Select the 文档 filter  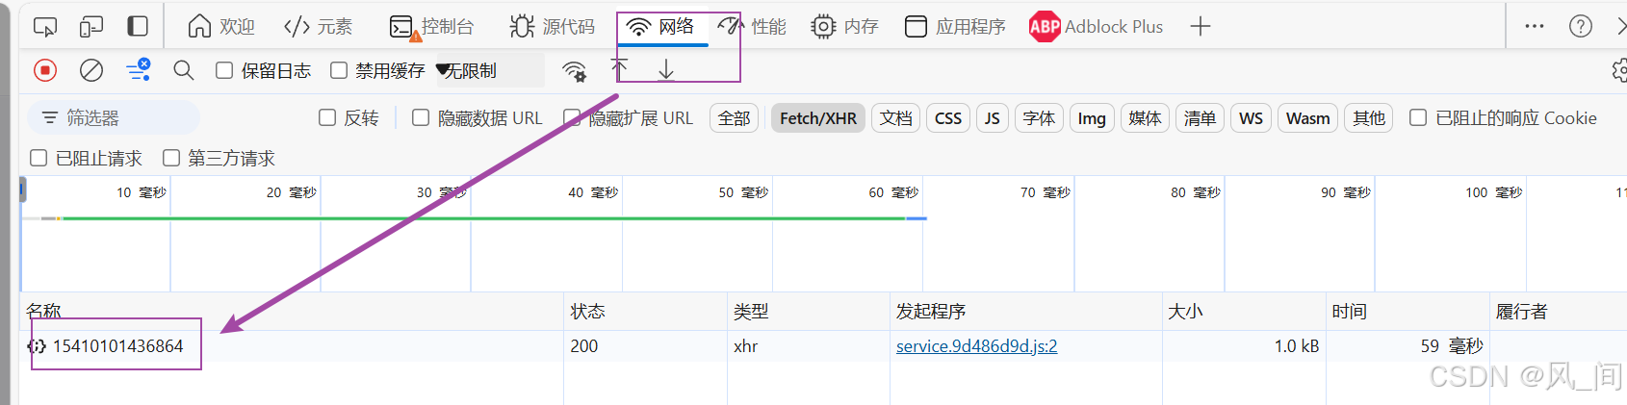coord(896,117)
